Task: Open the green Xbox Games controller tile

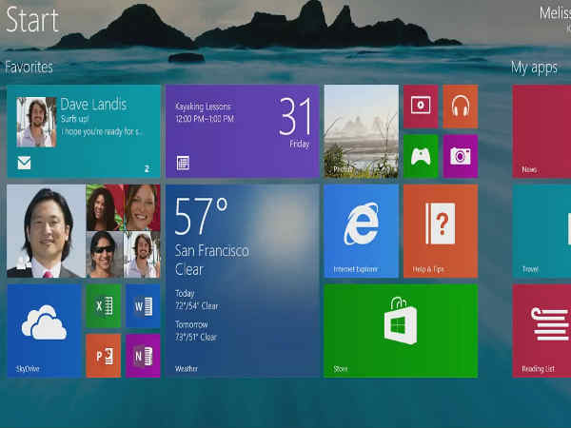Action: click(420, 156)
